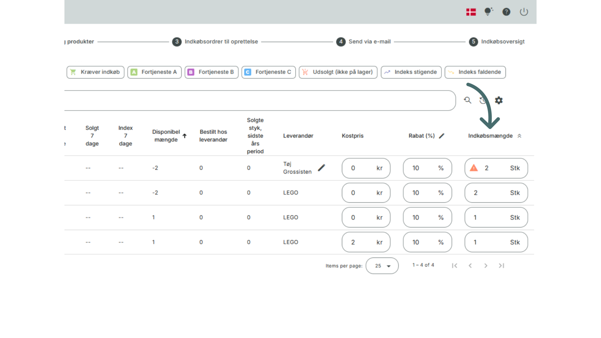
Task: Sort by Disponibel mængde column header
Action: click(166, 136)
